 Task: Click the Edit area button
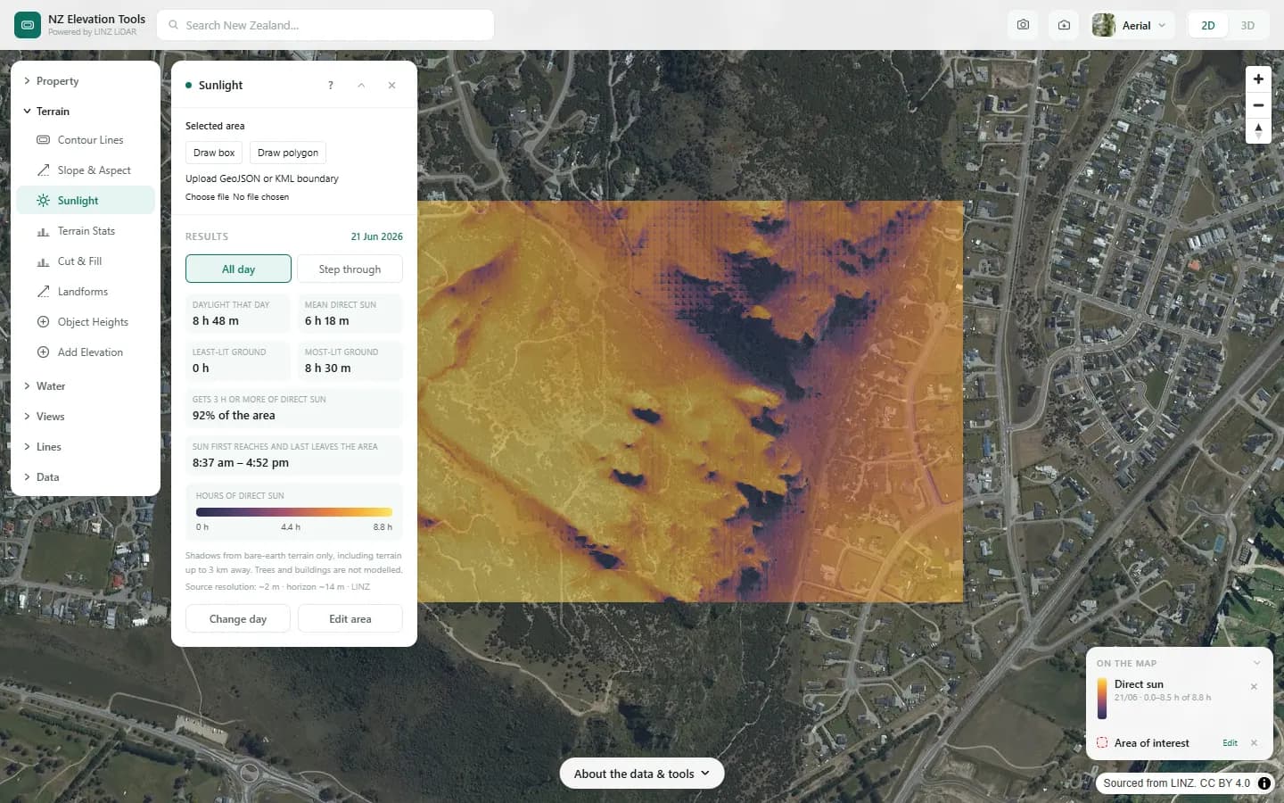350,618
